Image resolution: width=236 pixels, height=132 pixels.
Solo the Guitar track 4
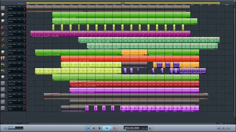pyautogui.click(x=10, y=26)
